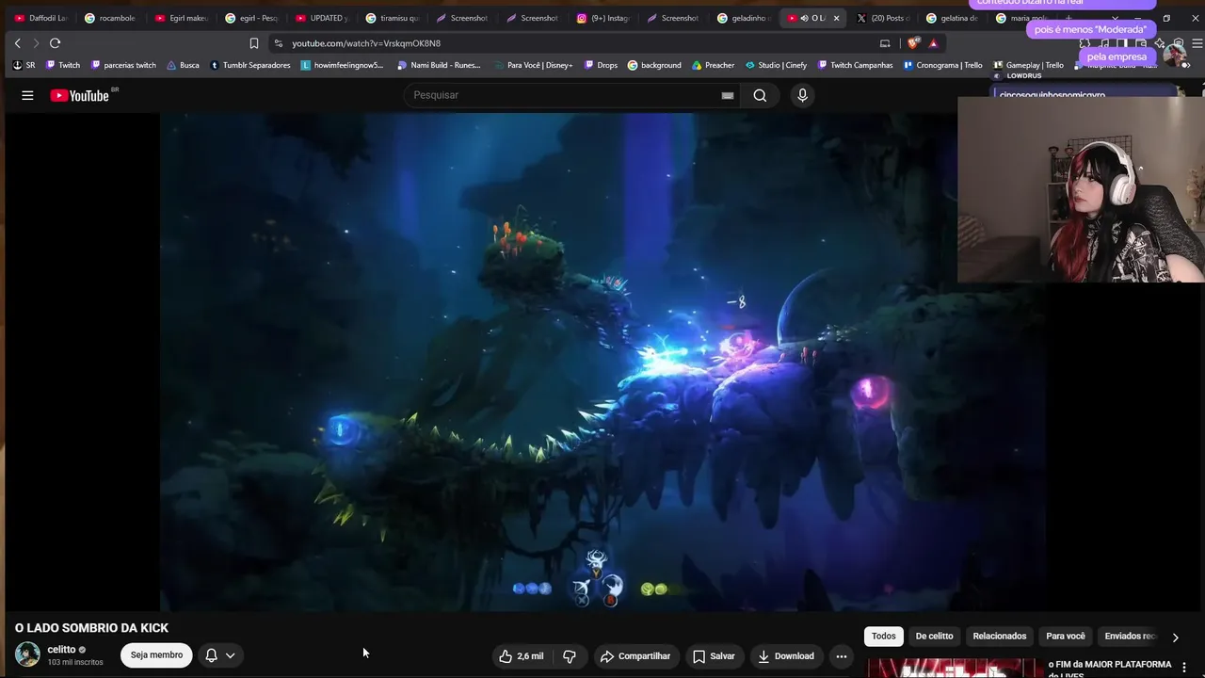Open the recommended video thumbnail in sidebar
Viewport: 1205px width, 678px height.
pyautogui.click(x=951, y=669)
